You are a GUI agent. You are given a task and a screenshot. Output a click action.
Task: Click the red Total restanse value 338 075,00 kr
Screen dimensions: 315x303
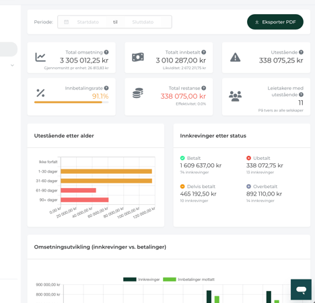(x=183, y=96)
